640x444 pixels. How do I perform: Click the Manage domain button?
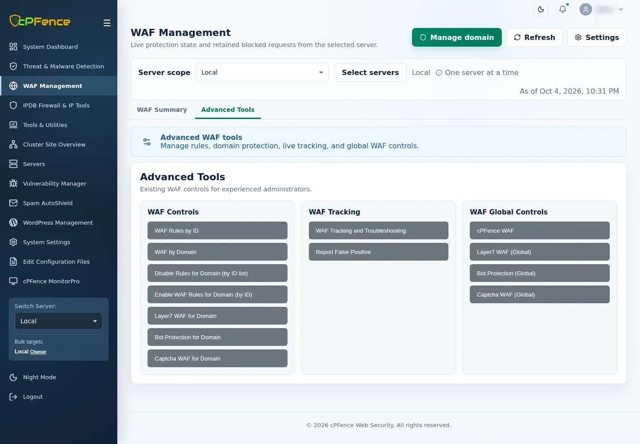click(x=457, y=37)
